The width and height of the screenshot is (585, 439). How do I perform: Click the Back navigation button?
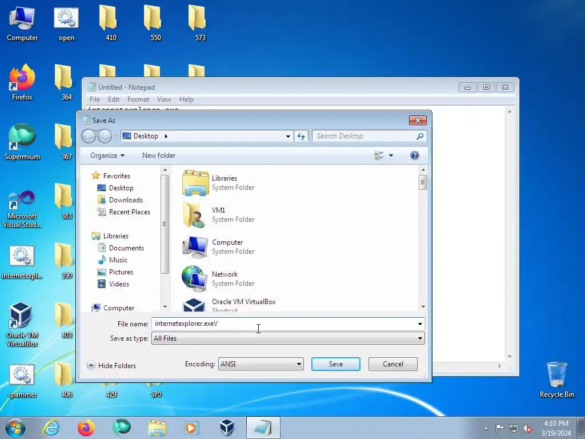click(x=89, y=136)
